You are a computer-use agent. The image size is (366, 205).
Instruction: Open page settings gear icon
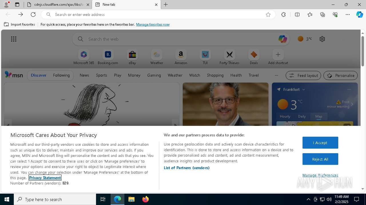[x=322, y=39]
